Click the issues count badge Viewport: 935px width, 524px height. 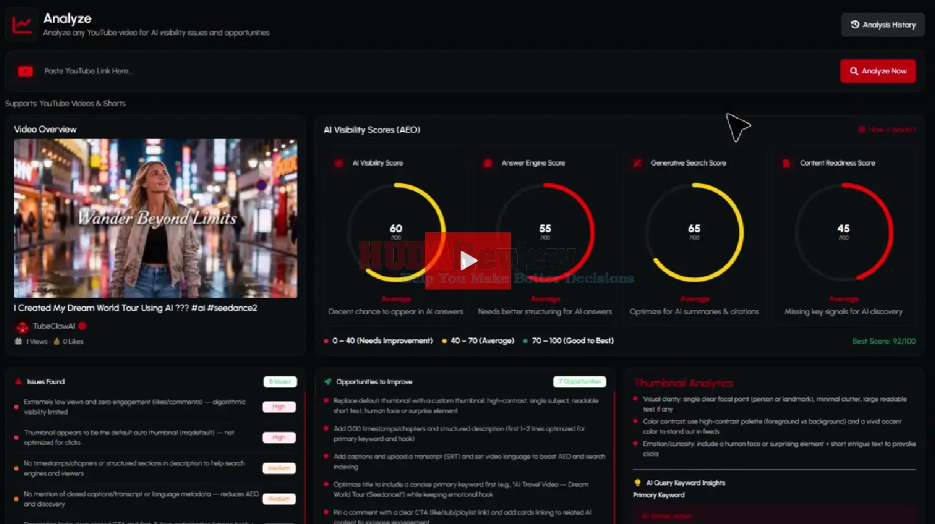(280, 381)
